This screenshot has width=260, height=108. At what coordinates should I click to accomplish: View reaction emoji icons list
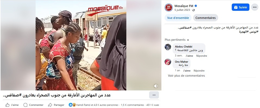[x=72, y=105]
